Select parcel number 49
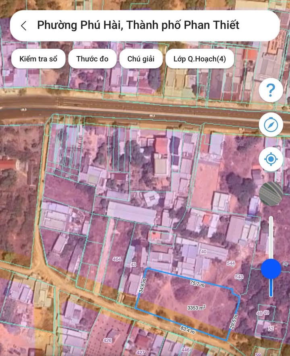Image resolution: width=290 pixels, height=356 pixels. [x=266, y=313]
